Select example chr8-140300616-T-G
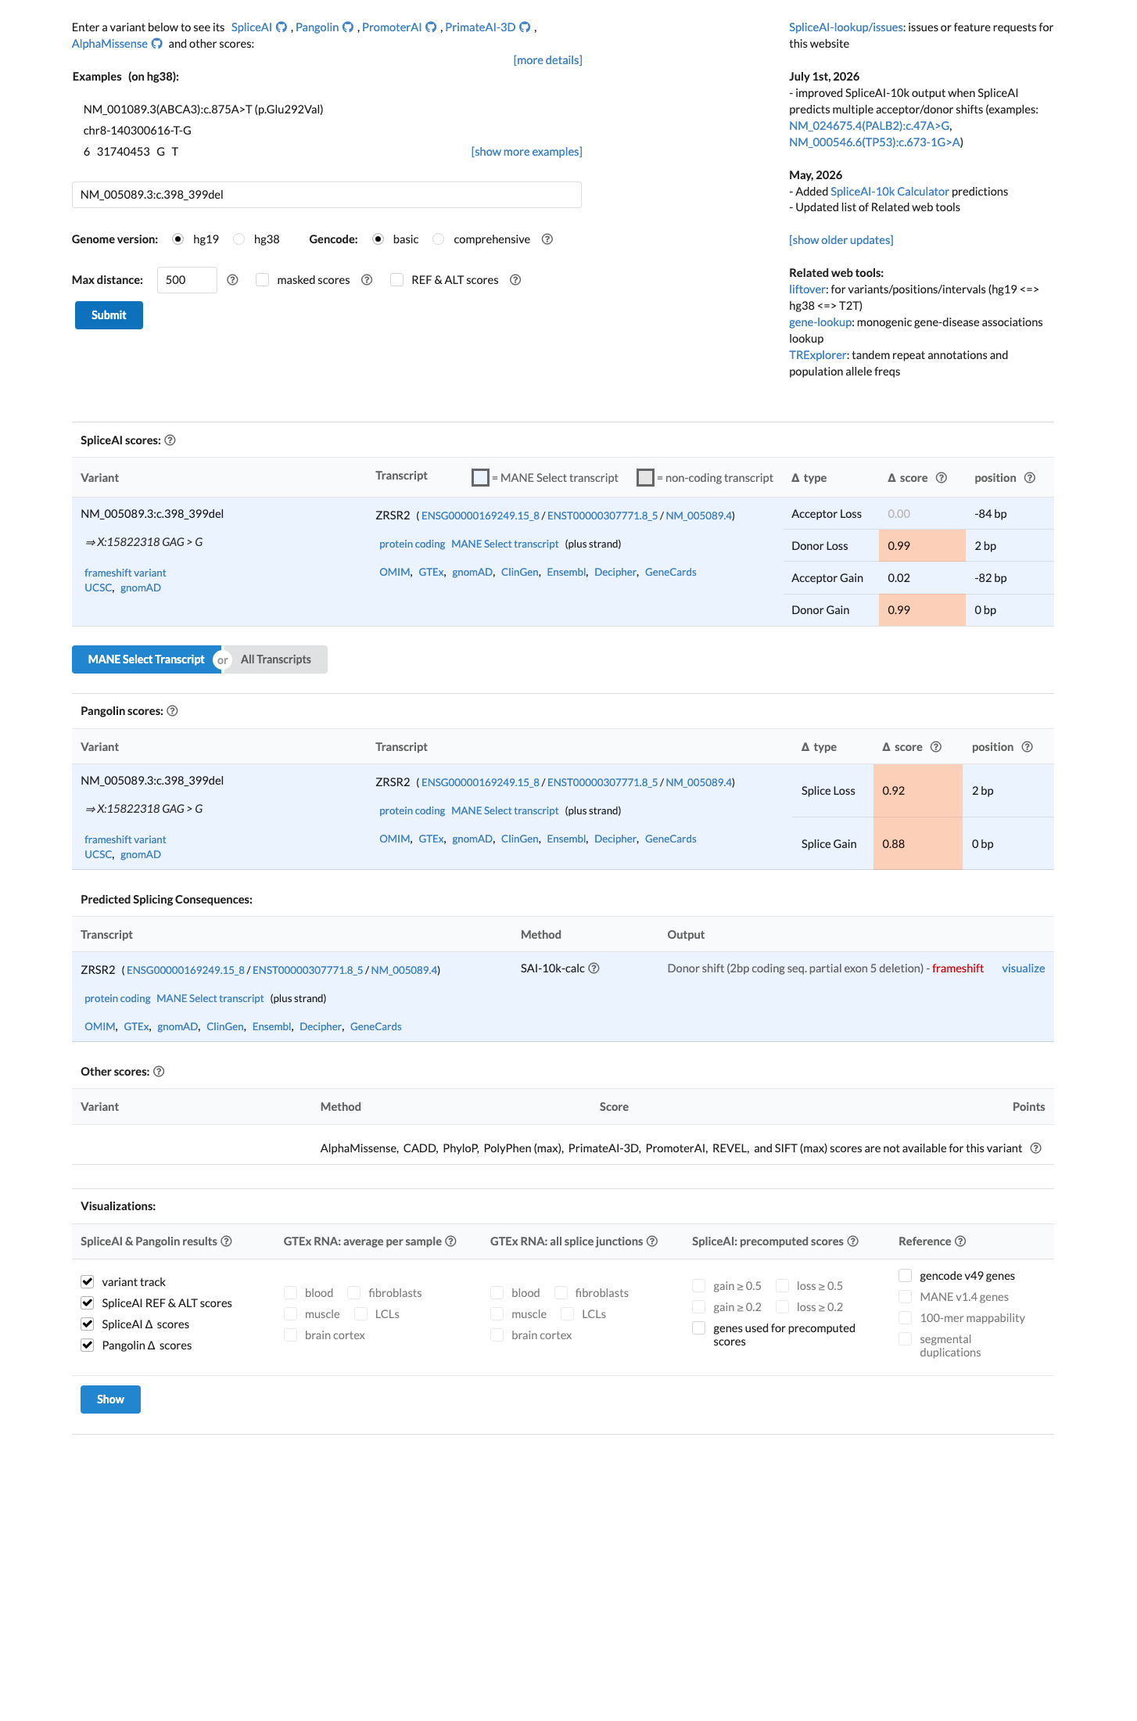This screenshot has height=1721, width=1137. [138, 131]
